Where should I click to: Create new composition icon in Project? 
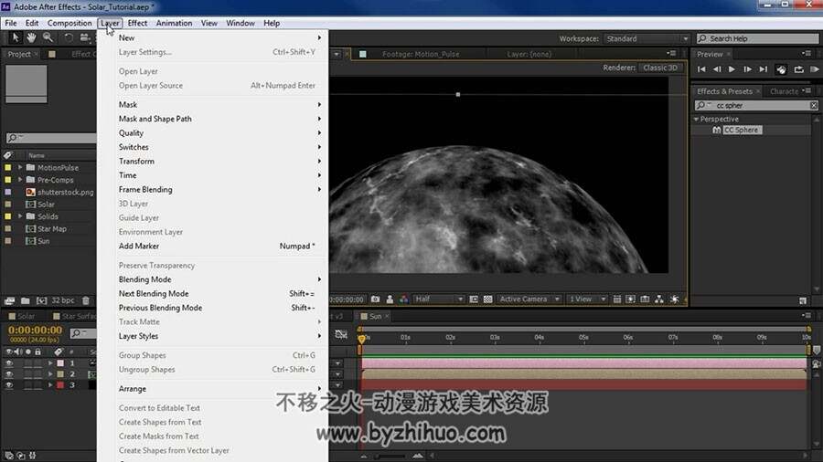click(x=41, y=300)
